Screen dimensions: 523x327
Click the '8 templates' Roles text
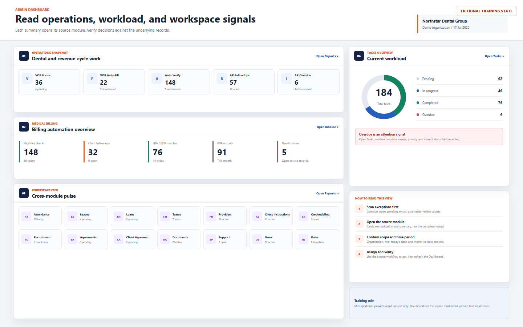click(x=317, y=242)
